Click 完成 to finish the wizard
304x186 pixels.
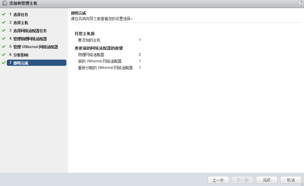pyautogui.click(x=267, y=180)
